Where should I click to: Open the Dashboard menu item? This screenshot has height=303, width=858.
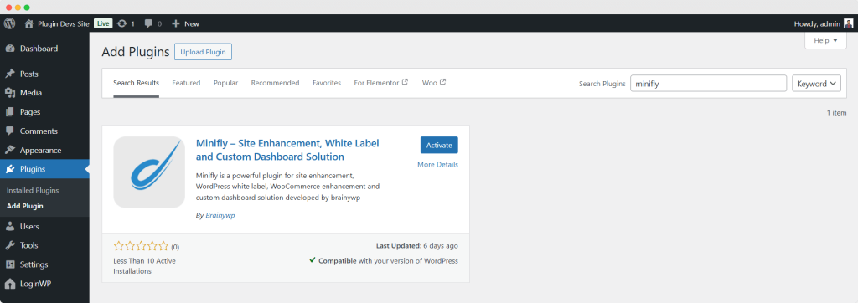(44, 49)
